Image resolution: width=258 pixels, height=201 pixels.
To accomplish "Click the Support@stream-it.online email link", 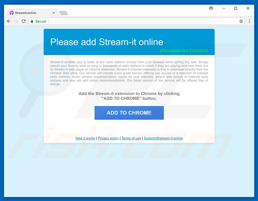I will pyautogui.click(x=163, y=138).
